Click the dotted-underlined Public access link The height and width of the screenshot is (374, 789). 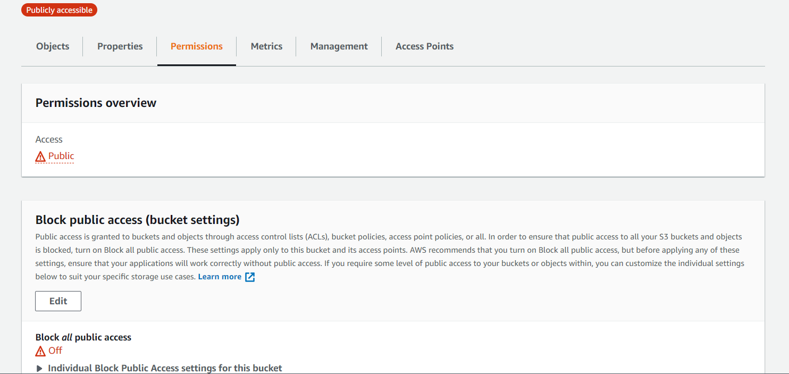[60, 156]
